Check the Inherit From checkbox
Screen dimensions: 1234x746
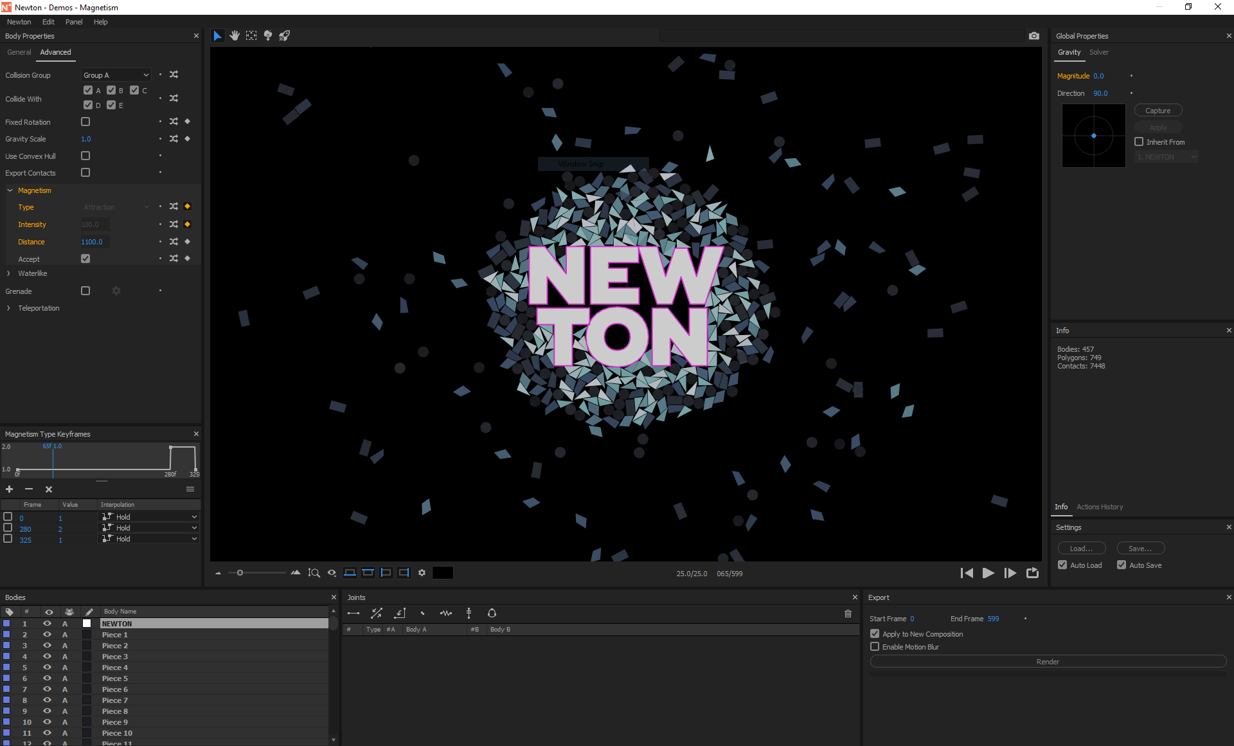tap(1139, 141)
